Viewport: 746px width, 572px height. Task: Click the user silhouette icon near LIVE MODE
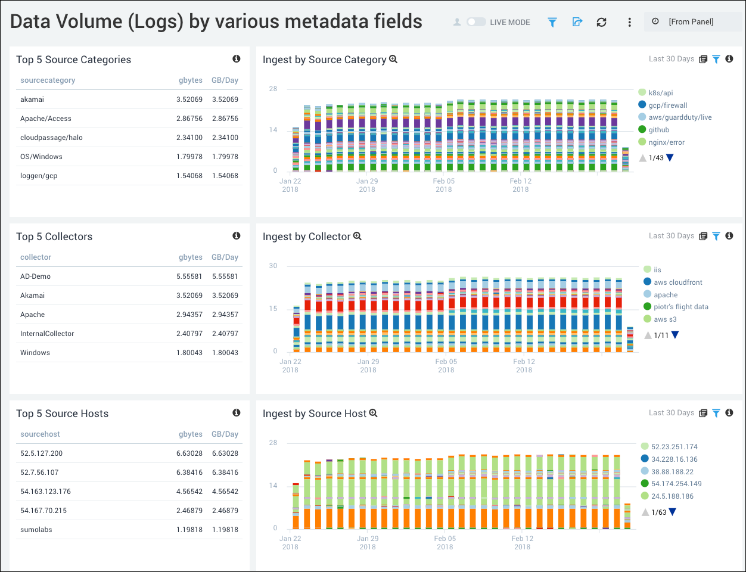456,21
